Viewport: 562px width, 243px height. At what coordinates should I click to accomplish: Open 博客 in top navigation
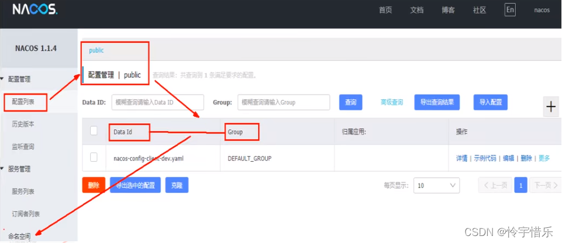pos(449,10)
